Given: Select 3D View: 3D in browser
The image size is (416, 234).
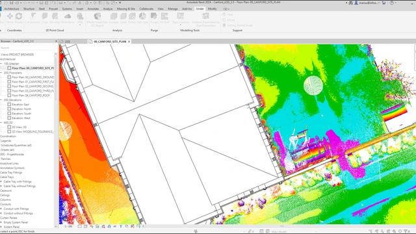Looking at the screenshot, I should [x=19, y=127].
